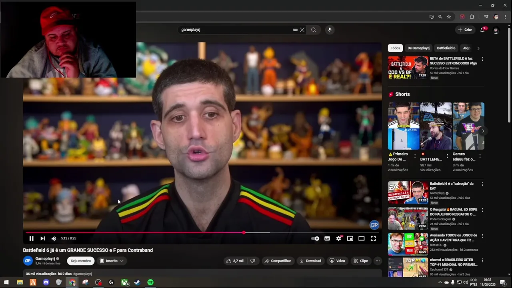Search with voice microphone

(330, 30)
